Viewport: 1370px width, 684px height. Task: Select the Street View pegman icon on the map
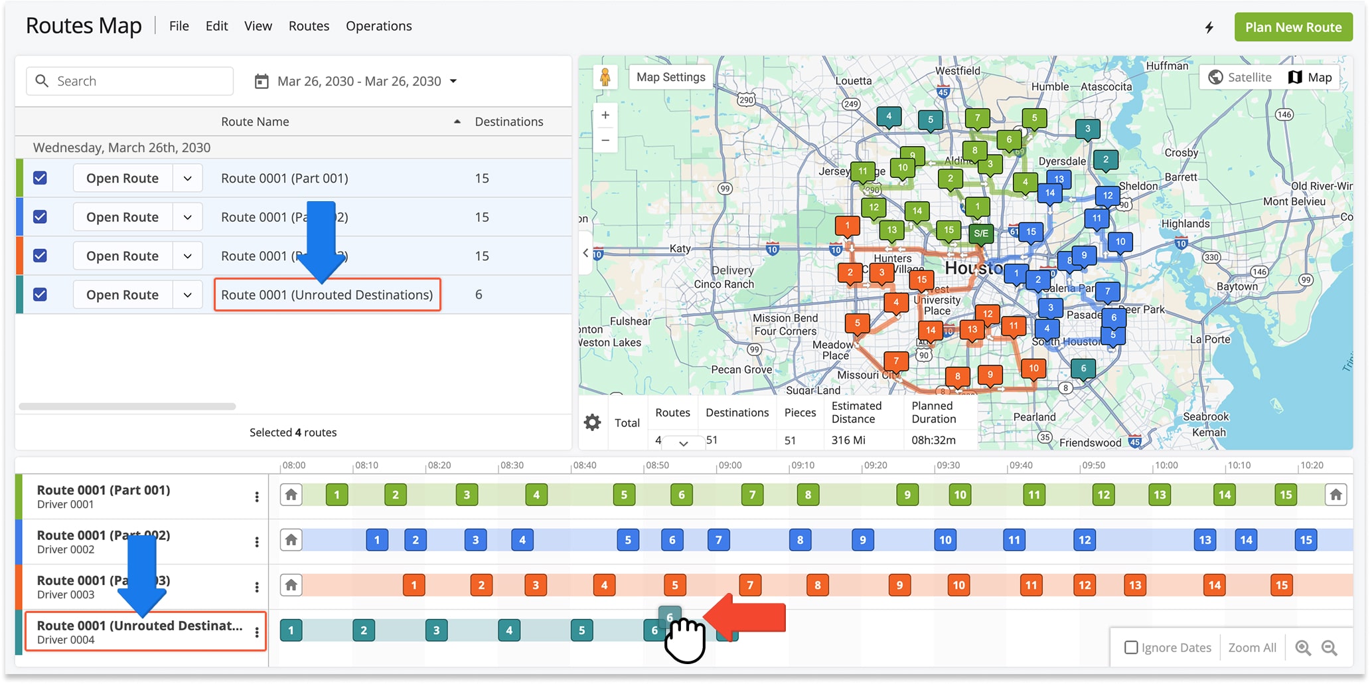[x=606, y=76]
